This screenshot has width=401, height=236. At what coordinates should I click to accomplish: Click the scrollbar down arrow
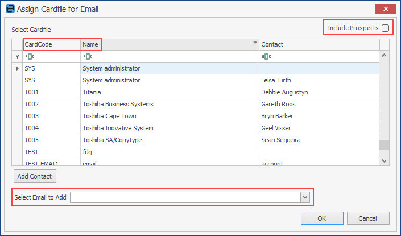pyautogui.click(x=384, y=161)
